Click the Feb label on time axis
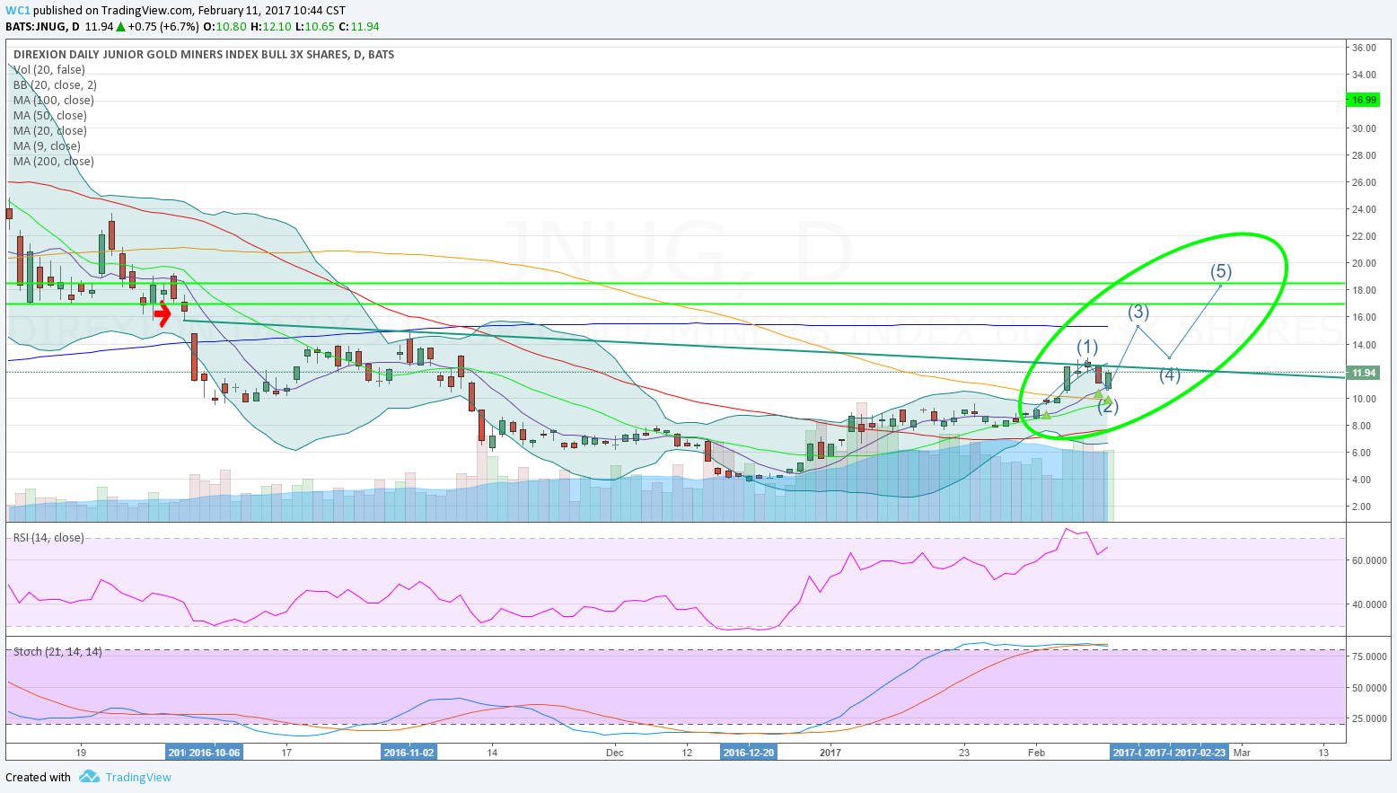The width and height of the screenshot is (1397, 793). tap(1036, 753)
